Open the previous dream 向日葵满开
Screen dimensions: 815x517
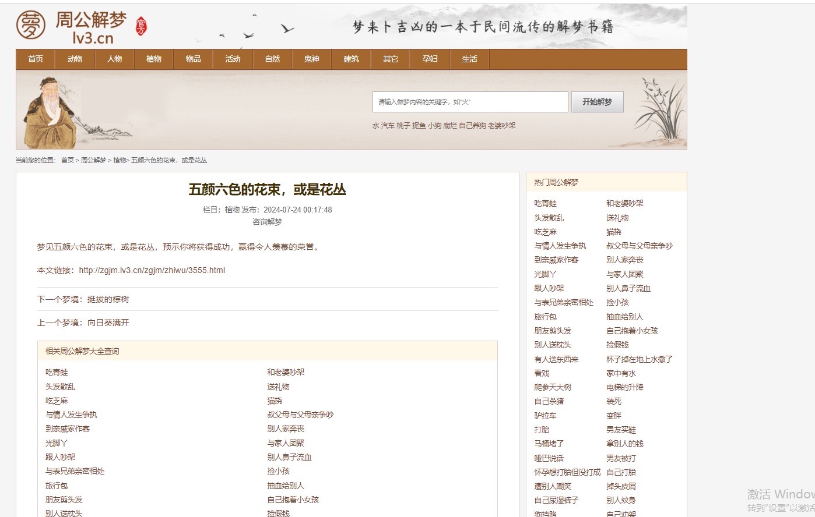(x=108, y=323)
